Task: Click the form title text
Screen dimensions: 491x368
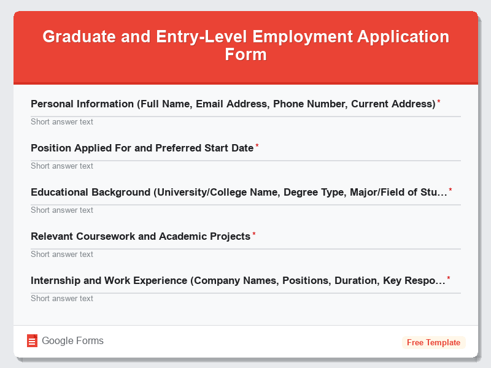Action: 245,46
